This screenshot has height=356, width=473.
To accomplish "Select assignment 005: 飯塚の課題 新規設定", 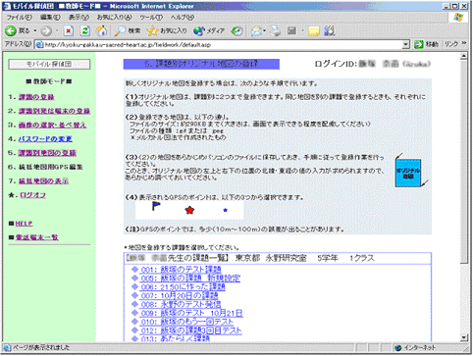I will 190,279.
